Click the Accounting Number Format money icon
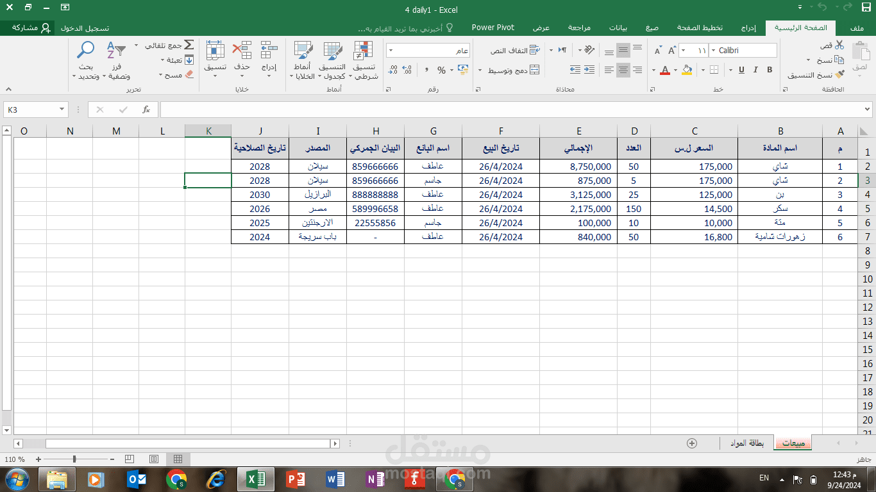The height and width of the screenshot is (492, 876). (462, 70)
